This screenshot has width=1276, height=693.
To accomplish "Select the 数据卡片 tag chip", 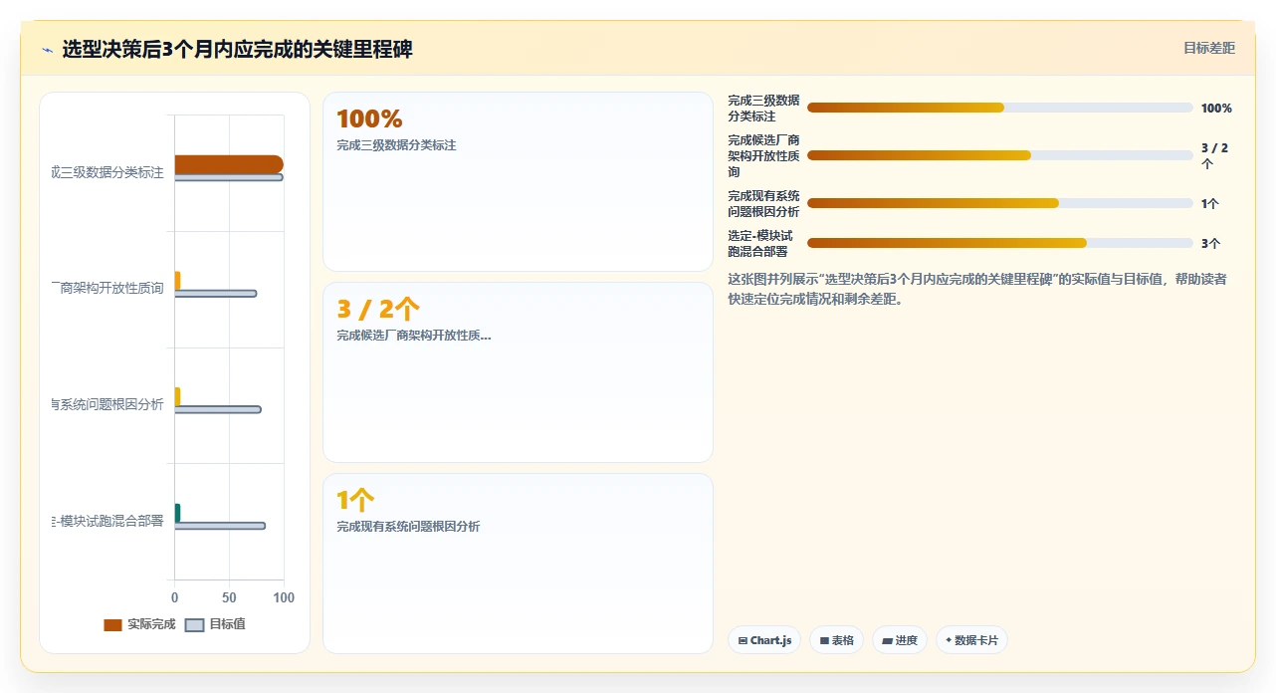I will click(971, 640).
